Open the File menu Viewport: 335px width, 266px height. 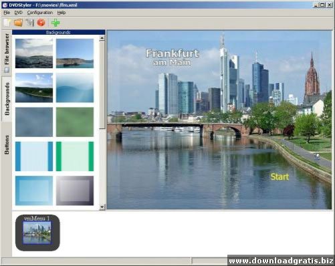(7, 13)
